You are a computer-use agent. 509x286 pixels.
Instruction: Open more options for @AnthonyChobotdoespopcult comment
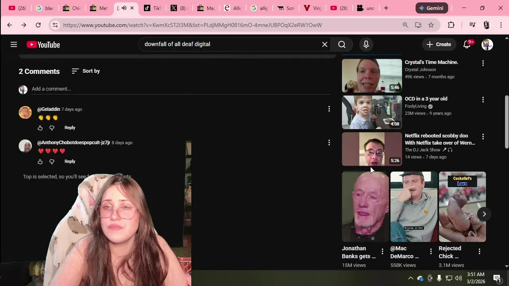pos(329,143)
